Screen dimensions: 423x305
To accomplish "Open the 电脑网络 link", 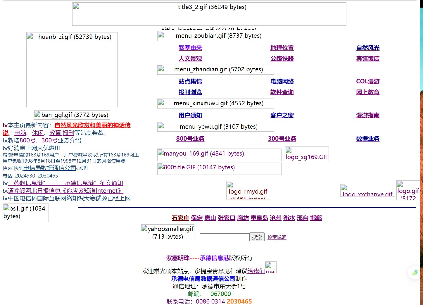I will (282, 81).
